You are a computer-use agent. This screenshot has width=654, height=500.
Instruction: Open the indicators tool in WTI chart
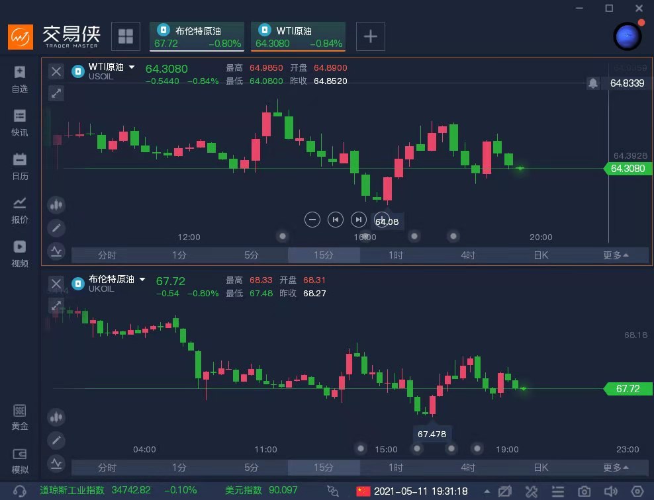(56, 251)
